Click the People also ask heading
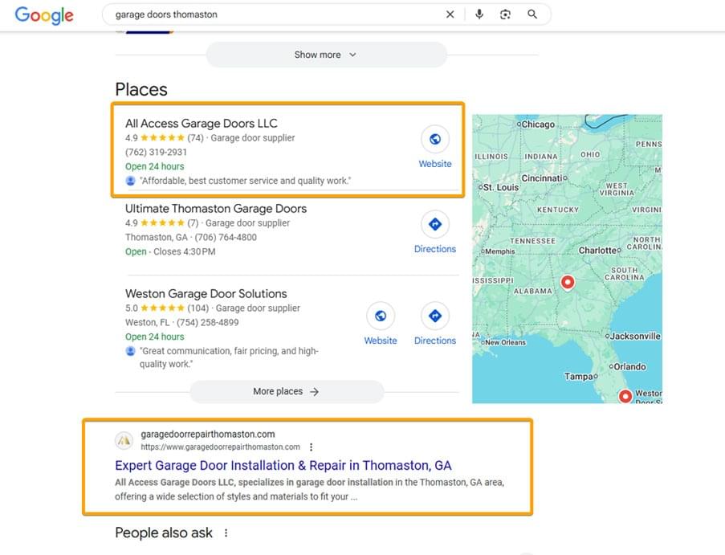This screenshot has width=725, height=555. click(x=164, y=533)
